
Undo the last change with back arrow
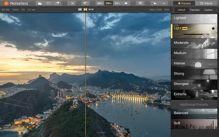click(156, 3)
